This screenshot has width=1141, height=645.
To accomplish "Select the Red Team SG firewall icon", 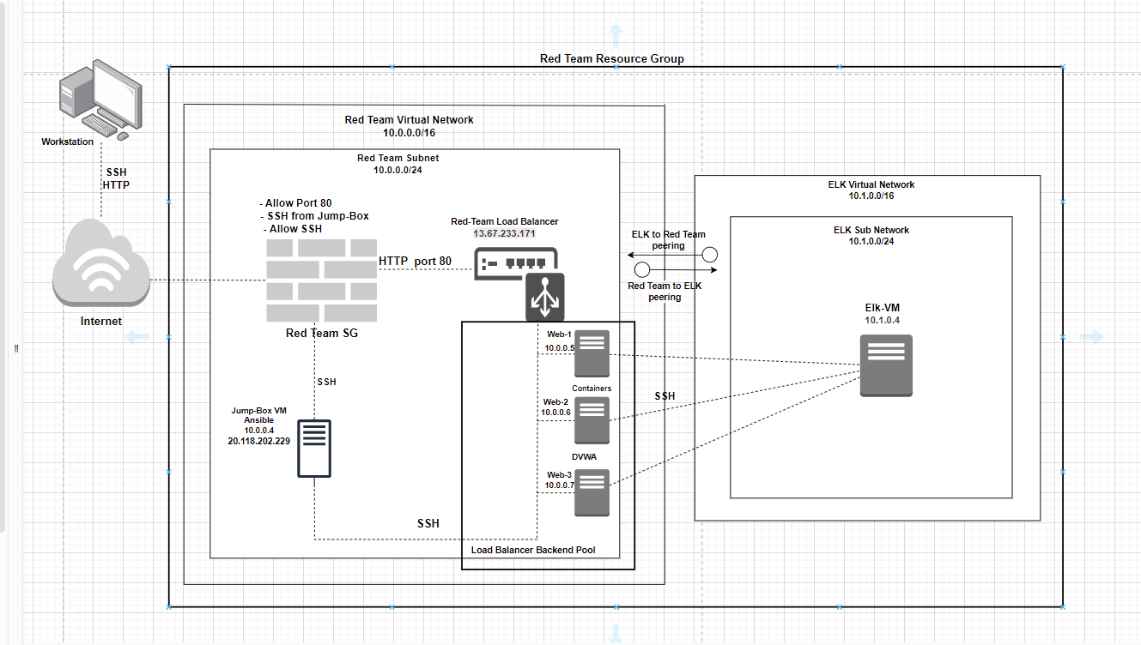I will [321, 280].
